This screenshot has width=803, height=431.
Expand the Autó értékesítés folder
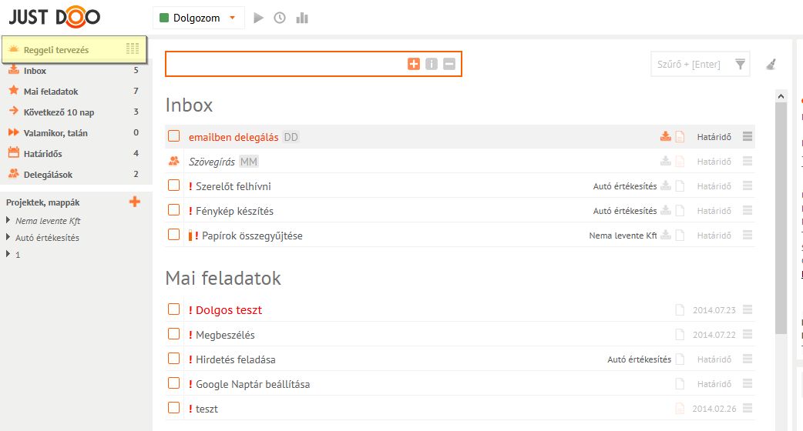(x=8, y=237)
